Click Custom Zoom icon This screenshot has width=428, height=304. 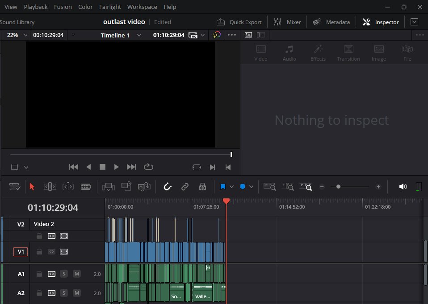click(x=306, y=187)
